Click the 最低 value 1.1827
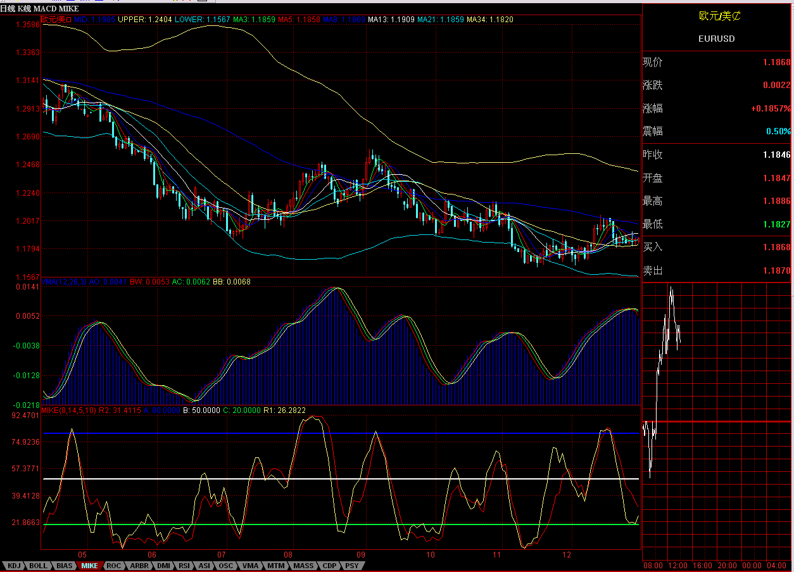This screenshot has width=794, height=572. [x=776, y=224]
